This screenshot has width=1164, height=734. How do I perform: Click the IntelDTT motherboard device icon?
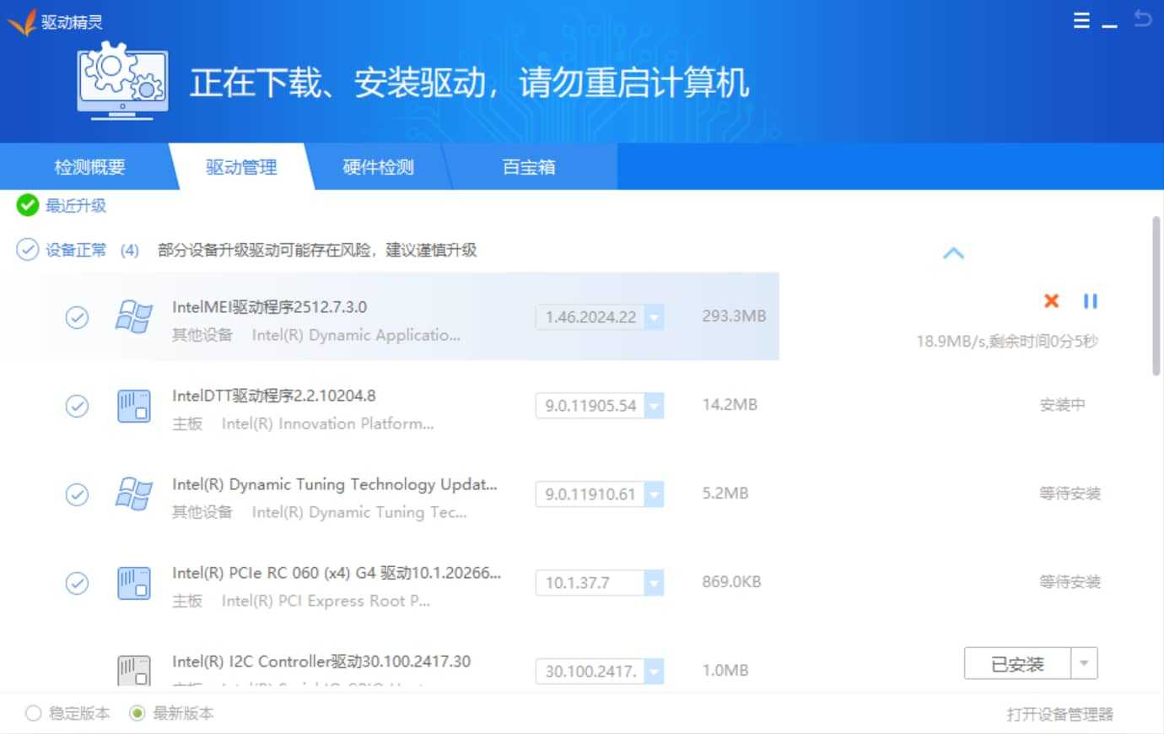coord(133,406)
